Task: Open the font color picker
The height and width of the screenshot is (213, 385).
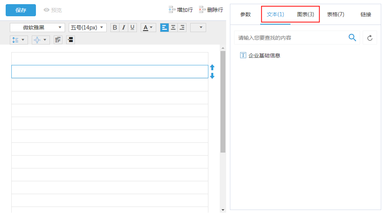Action: tap(148, 28)
